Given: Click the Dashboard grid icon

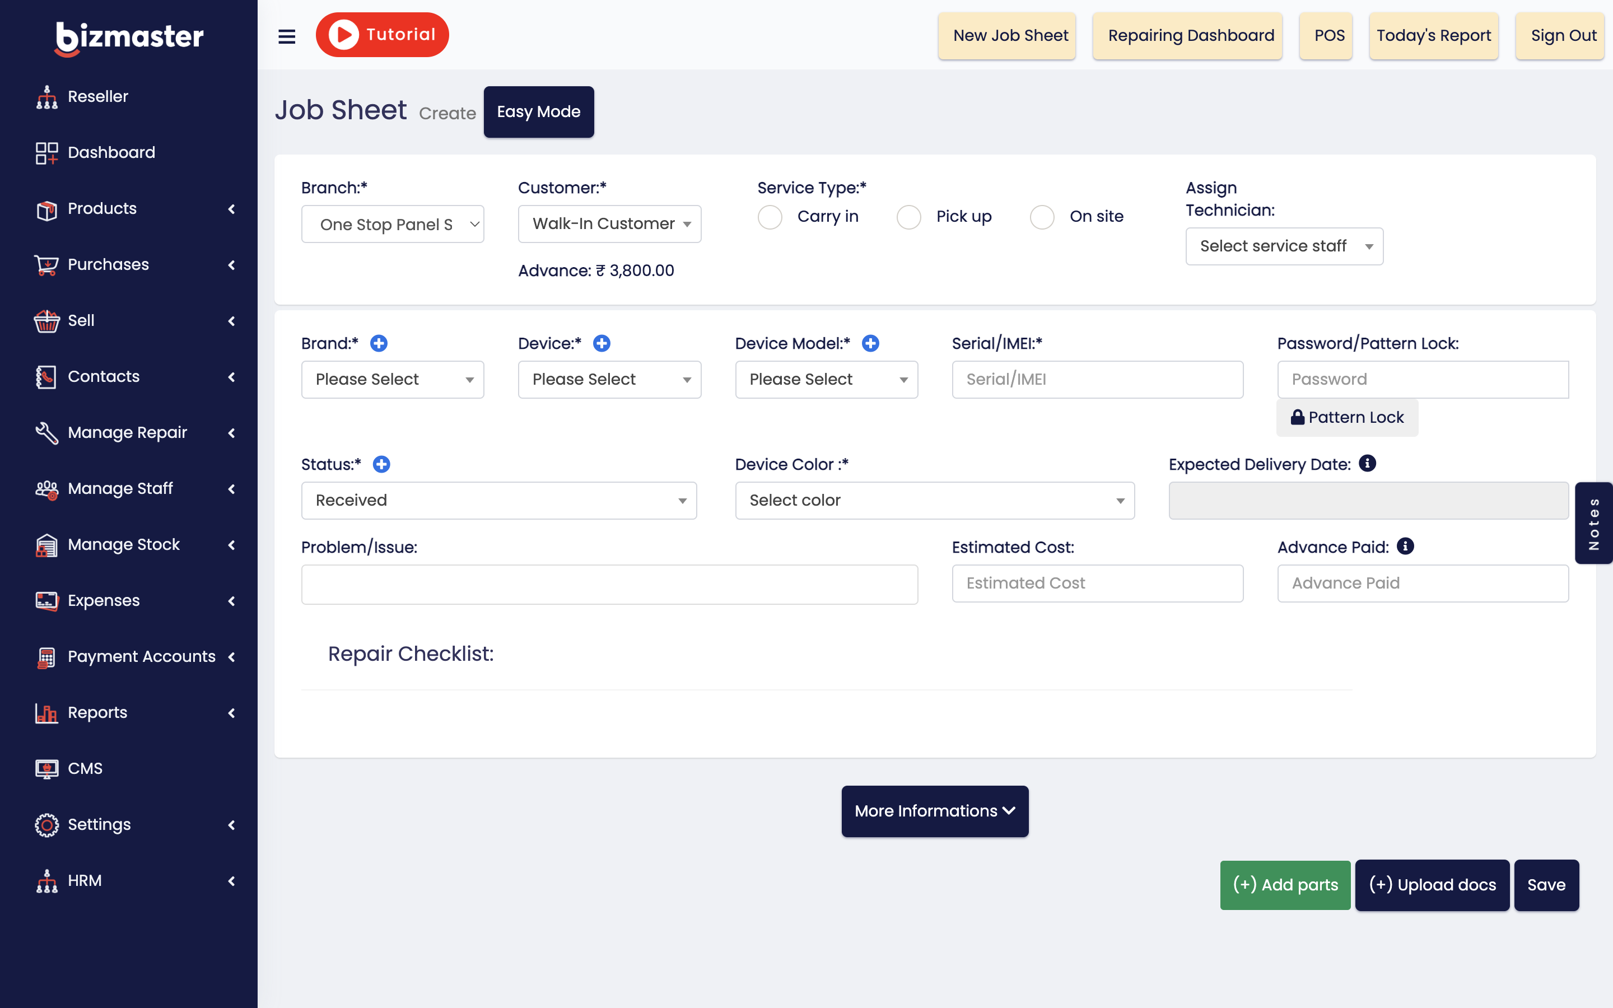Looking at the screenshot, I should 46,153.
